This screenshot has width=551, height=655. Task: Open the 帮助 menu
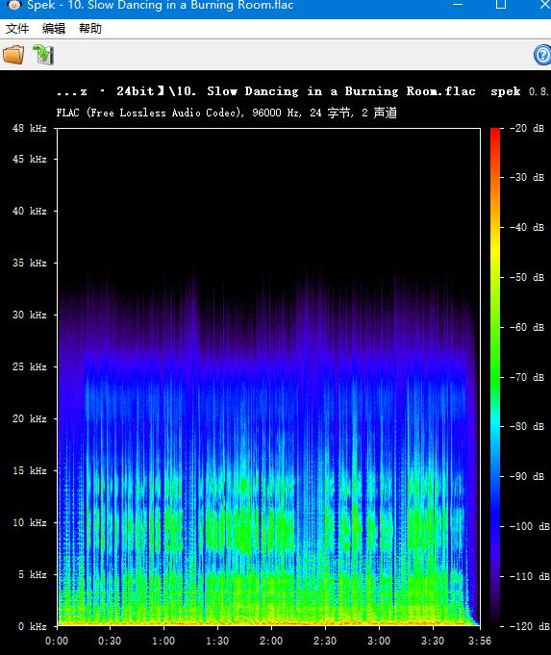[x=90, y=29]
